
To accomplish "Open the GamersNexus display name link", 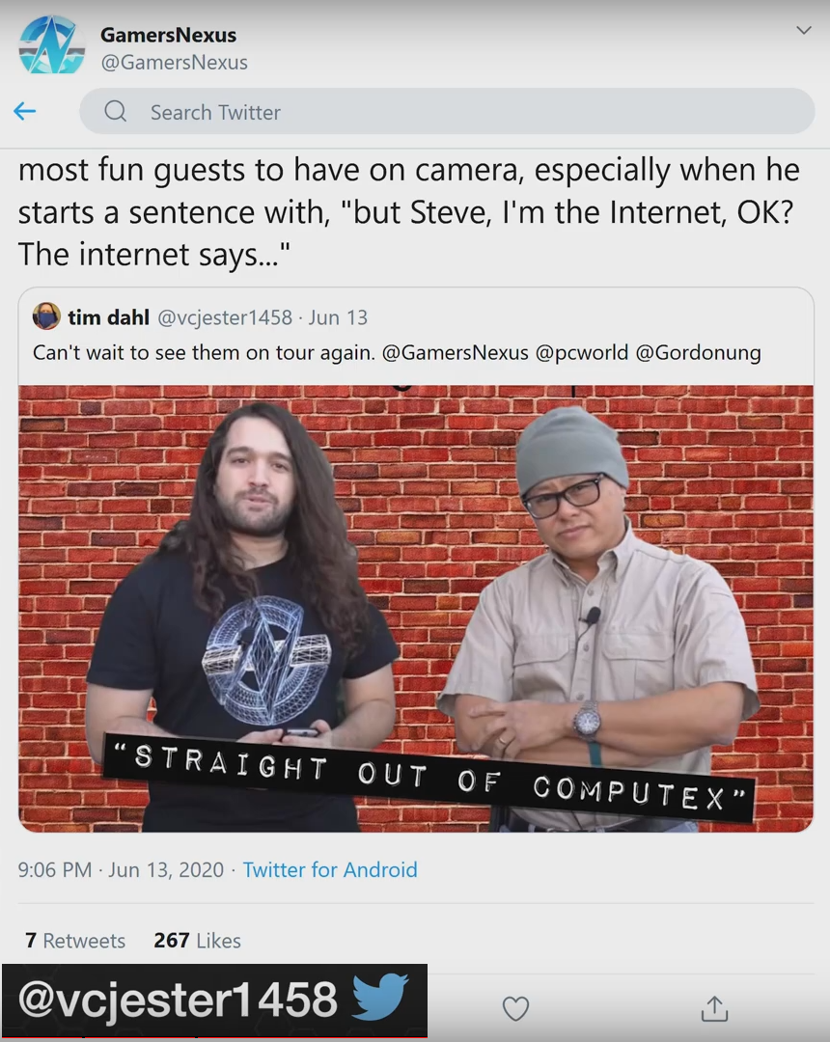I will click(168, 35).
